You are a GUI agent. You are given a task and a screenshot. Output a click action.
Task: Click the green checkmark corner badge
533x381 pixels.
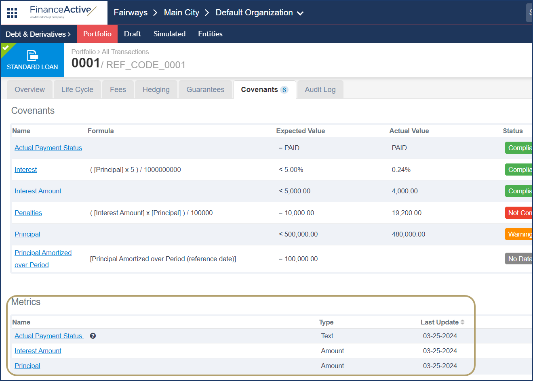[6, 48]
